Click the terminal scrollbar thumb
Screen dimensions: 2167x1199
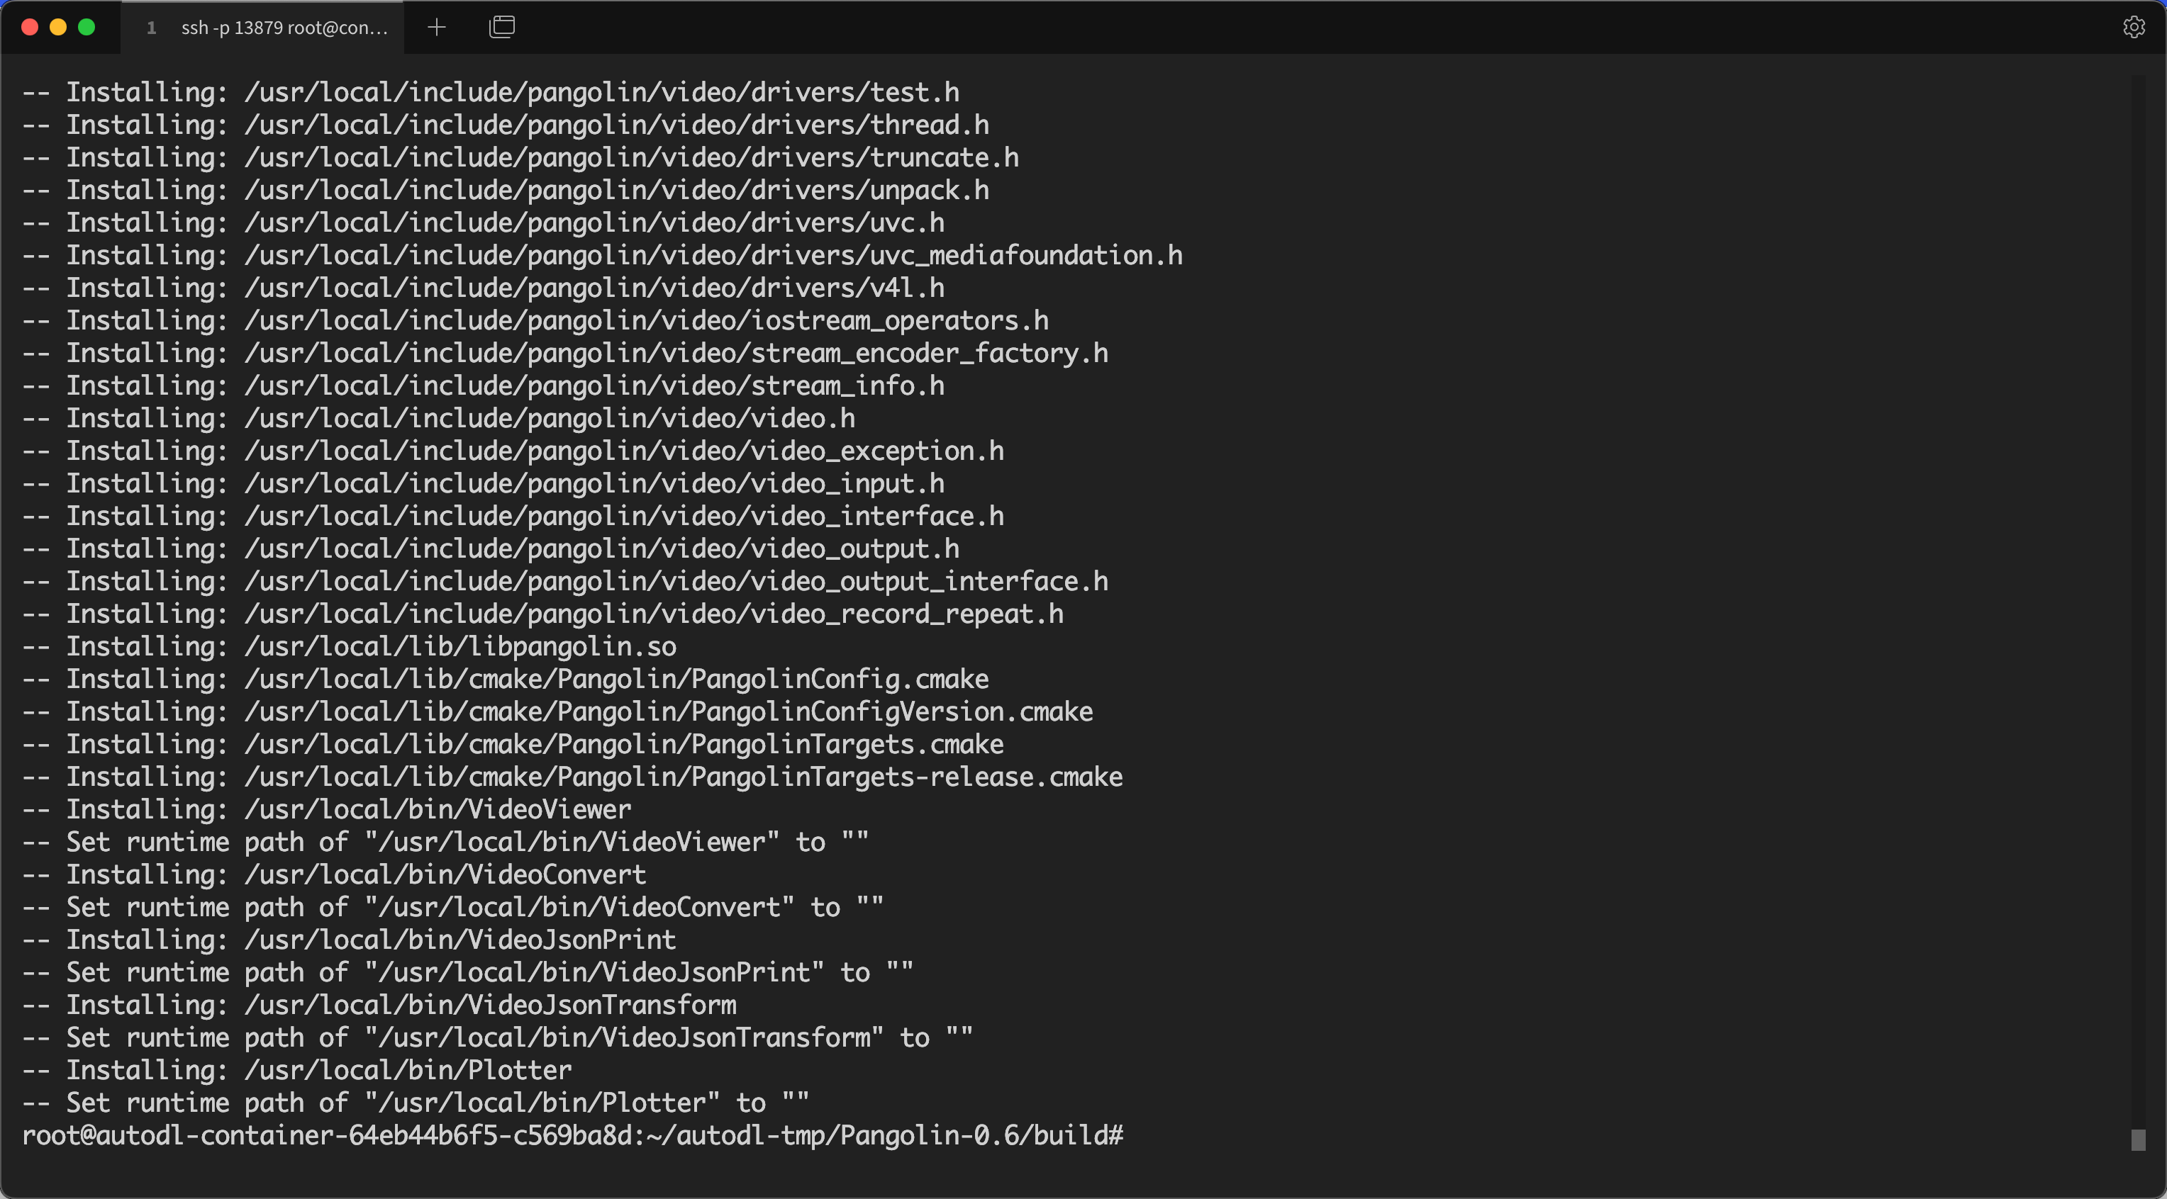click(x=2137, y=1139)
